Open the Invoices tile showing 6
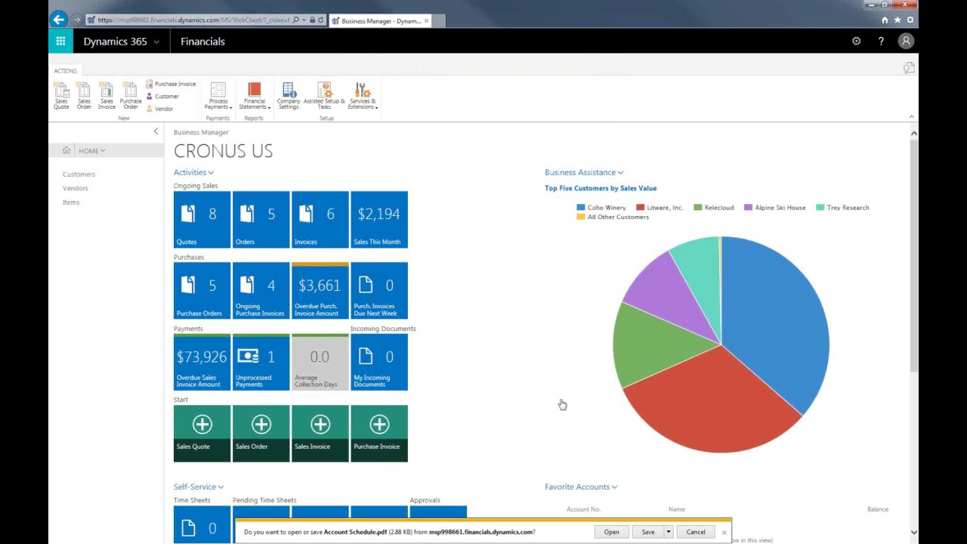This screenshot has width=967, height=544. [x=320, y=219]
